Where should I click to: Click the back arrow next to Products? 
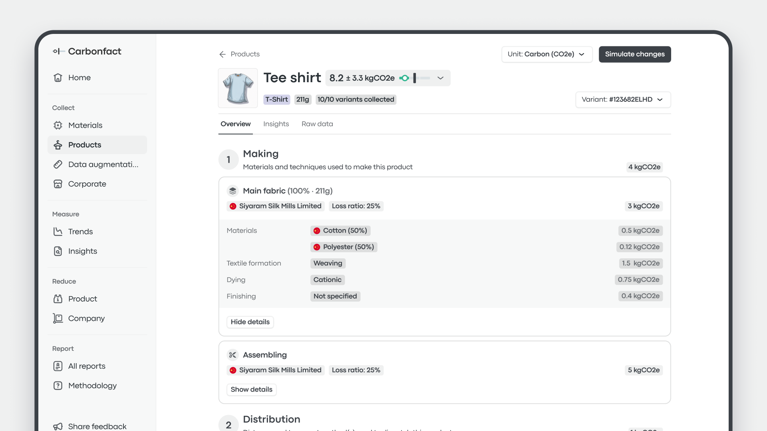[x=223, y=54]
